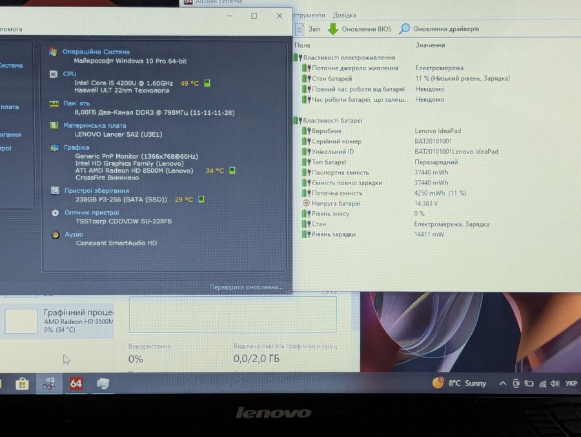Image resolution: width=581 pixels, height=437 pixels.
Task: Select the Стан батарей row
Action: (x=406, y=78)
